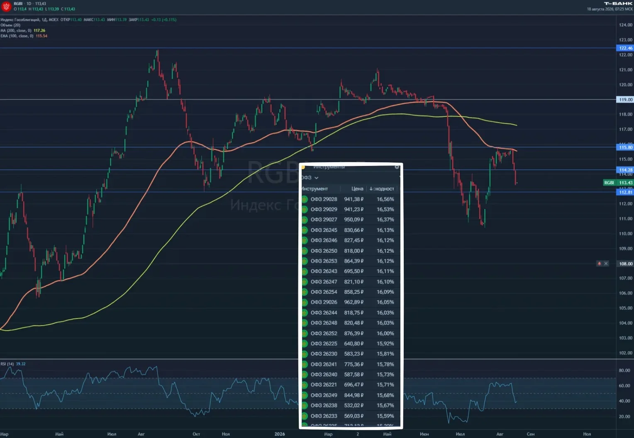Image resolution: width=634 pixels, height=438 pixels.
Task: Open the instruments panel settings gear
Action: pos(397,167)
